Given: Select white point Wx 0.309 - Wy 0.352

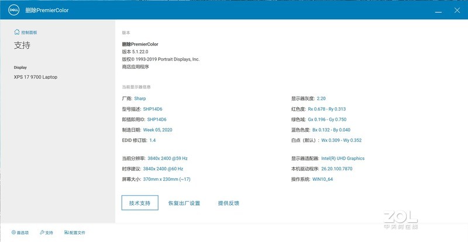Looking at the screenshot, I should 342,140.
